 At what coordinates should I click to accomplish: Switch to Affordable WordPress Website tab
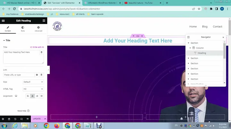tap(102, 3)
